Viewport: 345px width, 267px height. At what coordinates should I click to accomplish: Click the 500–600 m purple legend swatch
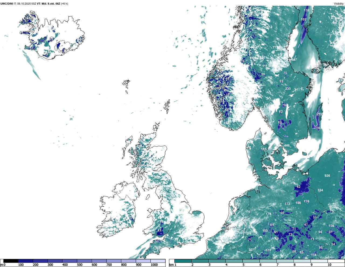[84, 261]
